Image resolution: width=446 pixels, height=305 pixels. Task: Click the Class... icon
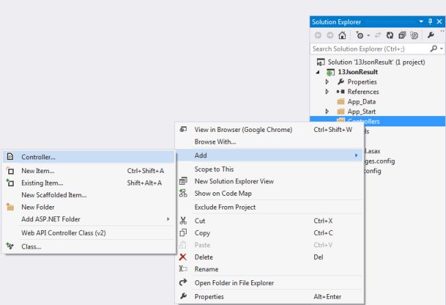click(10, 246)
